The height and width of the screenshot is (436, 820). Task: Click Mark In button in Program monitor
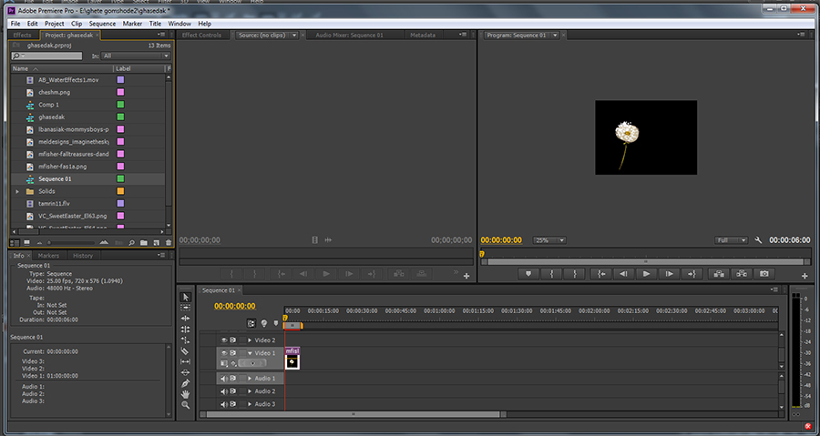(x=552, y=274)
